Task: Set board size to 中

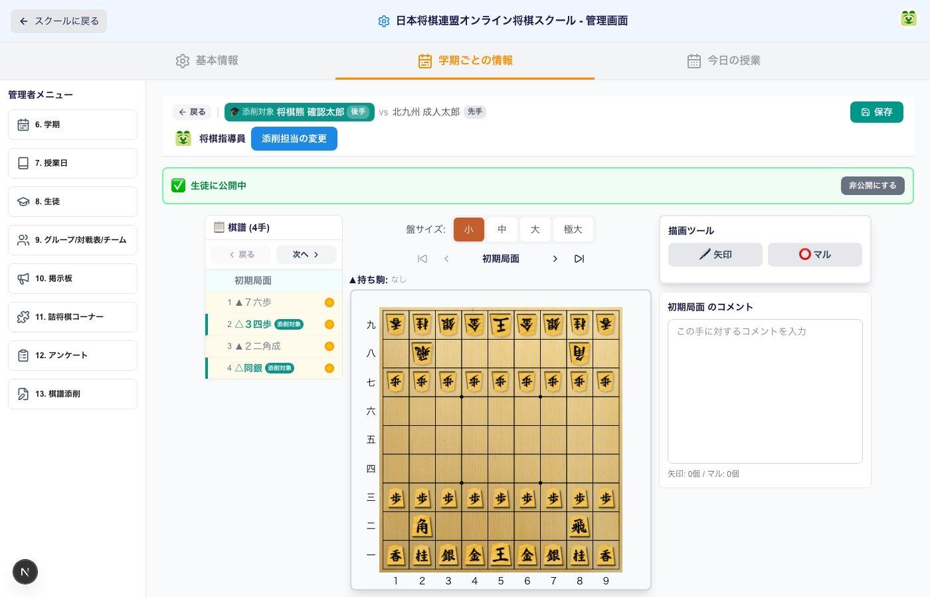Action: 502,230
